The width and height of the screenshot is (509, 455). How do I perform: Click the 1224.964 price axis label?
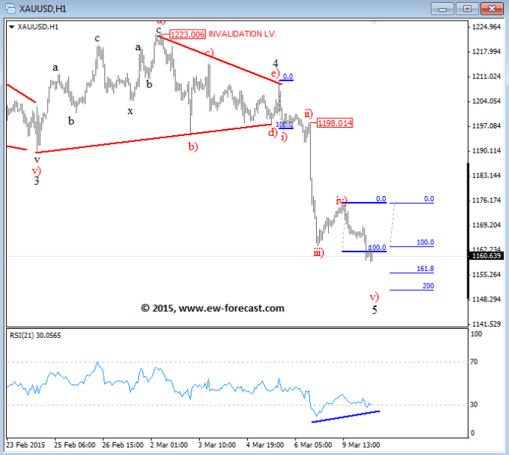pos(486,27)
